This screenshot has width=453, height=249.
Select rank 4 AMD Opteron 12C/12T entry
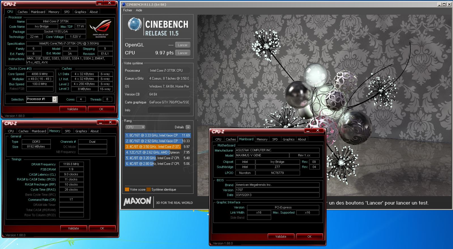(158, 152)
